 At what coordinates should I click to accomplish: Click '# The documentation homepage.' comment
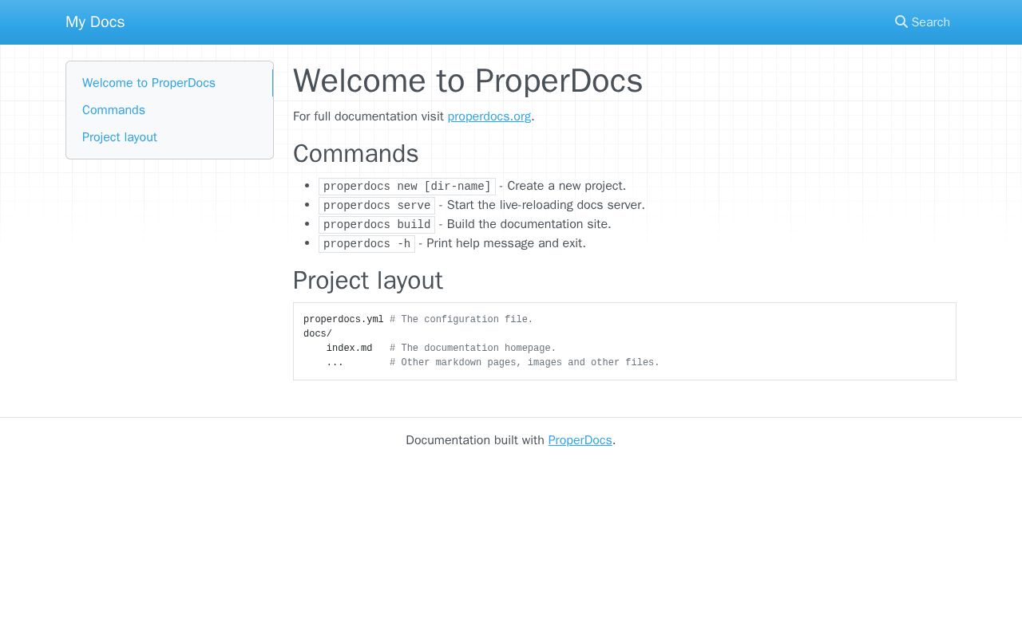473,349
